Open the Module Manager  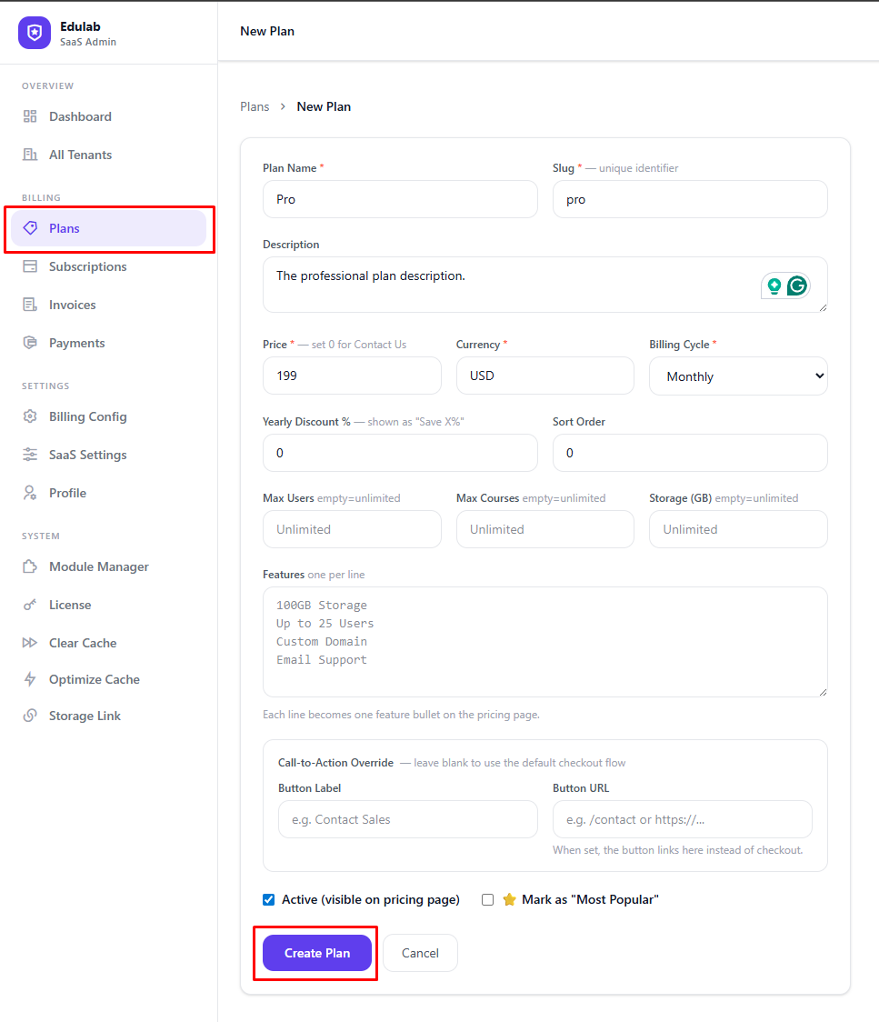pos(98,566)
